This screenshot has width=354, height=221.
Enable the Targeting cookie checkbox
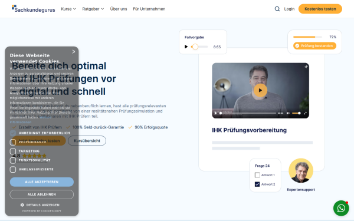click(x=13, y=151)
